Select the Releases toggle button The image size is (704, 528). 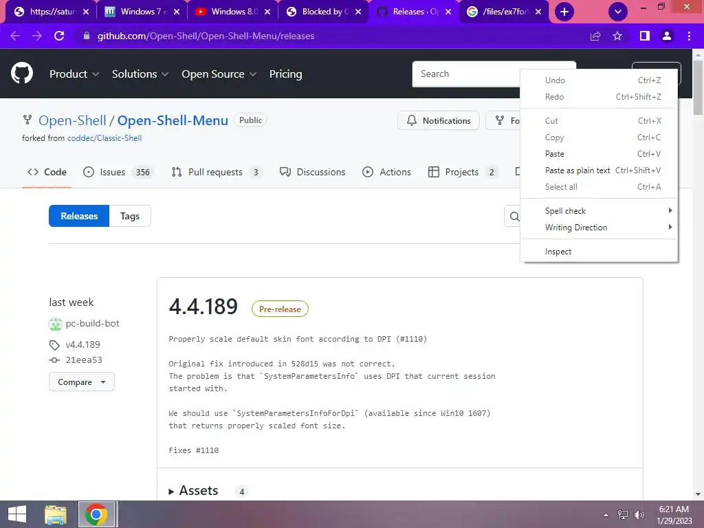pyautogui.click(x=79, y=216)
